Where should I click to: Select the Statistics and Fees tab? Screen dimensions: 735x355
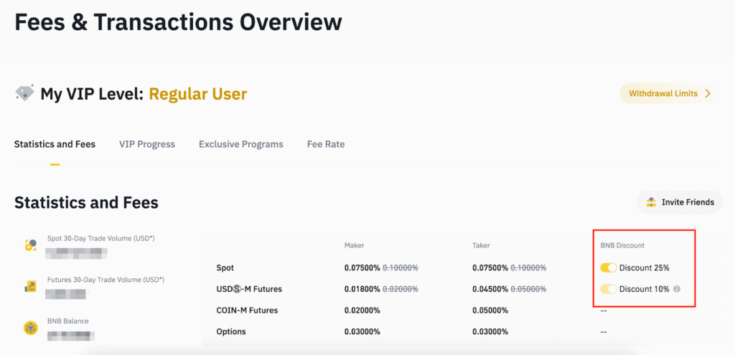(55, 144)
